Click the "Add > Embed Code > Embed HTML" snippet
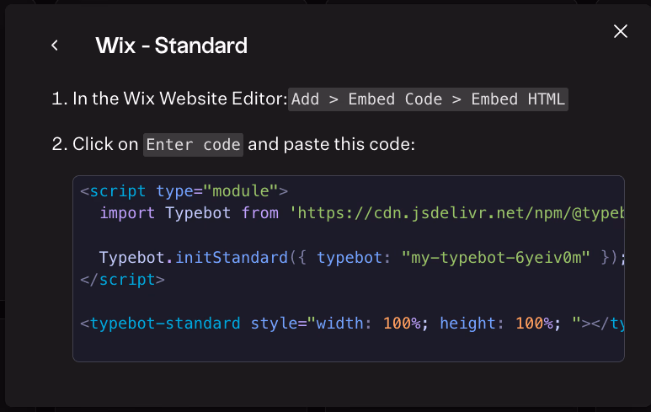Viewport: 651px width, 412px height. coord(429,99)
